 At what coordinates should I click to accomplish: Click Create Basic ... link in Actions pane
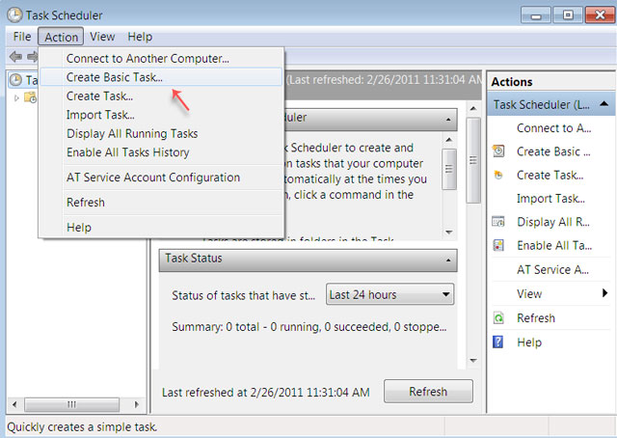553,151
